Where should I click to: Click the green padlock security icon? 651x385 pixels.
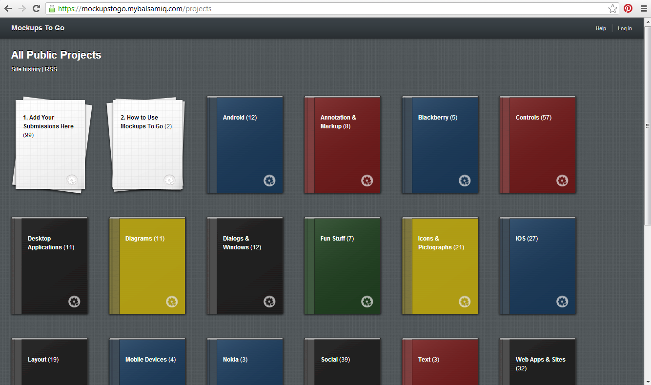52,8
